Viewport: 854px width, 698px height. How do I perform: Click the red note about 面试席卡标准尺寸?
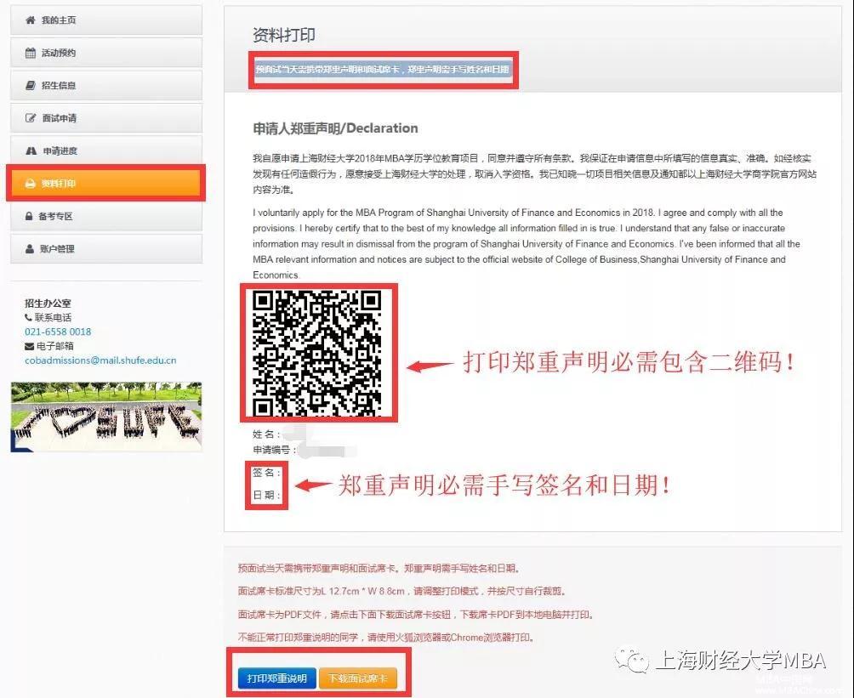(x=402, y=591)
